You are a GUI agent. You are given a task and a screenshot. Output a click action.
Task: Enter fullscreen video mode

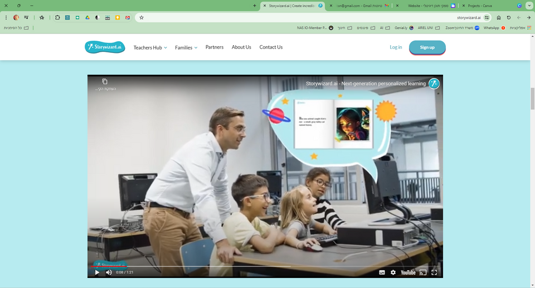pyautogui.click(x=434, y=272)
